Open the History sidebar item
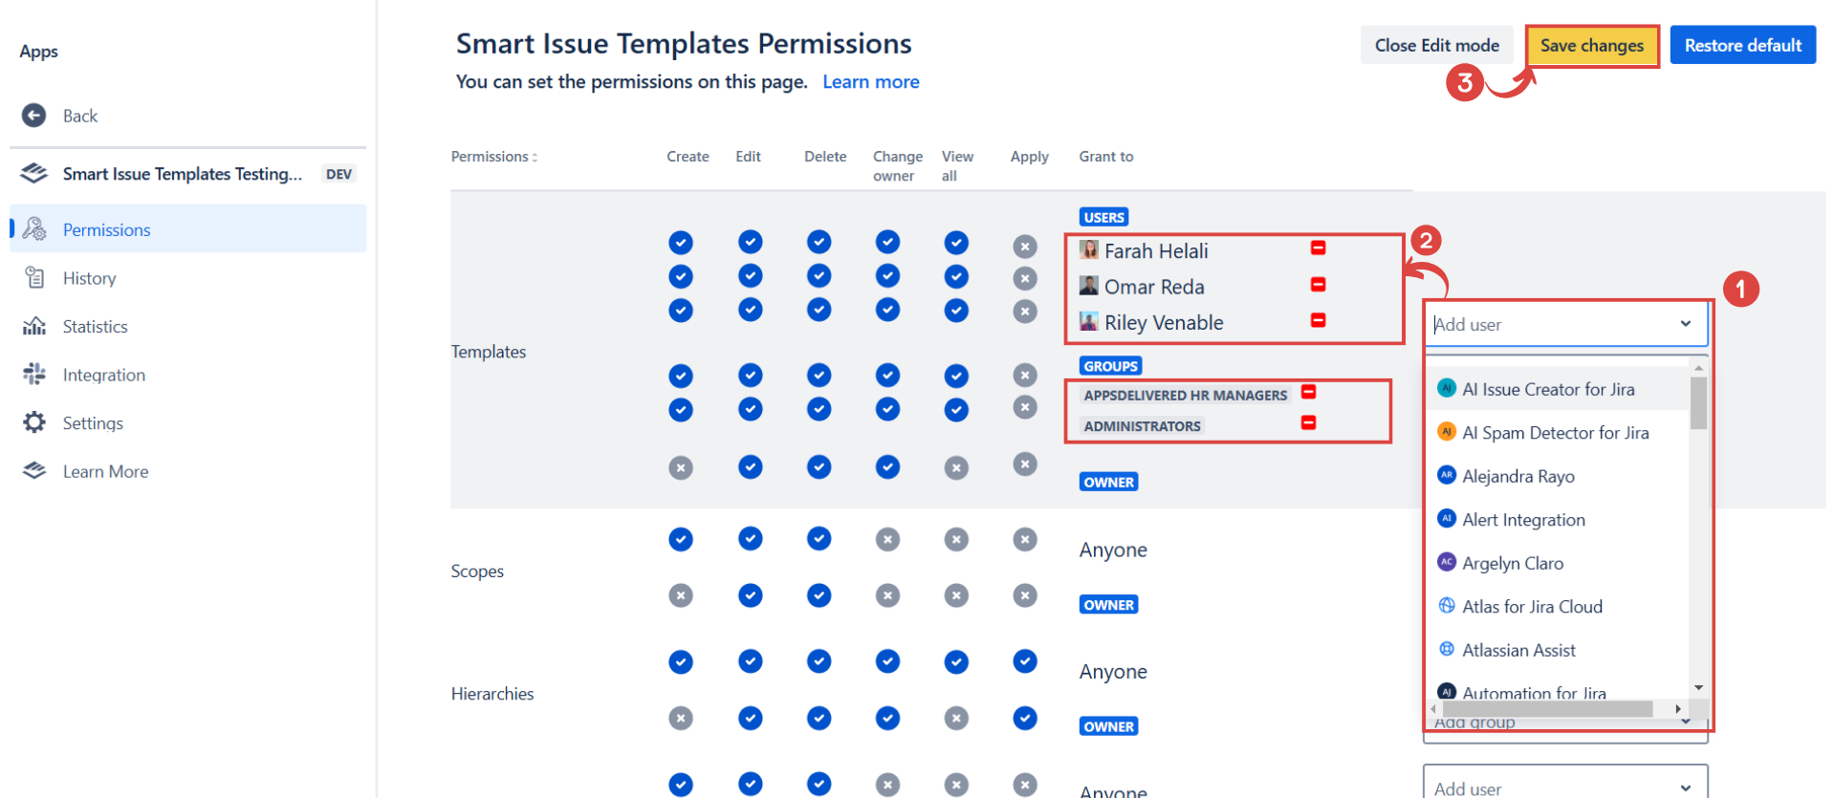The height and width of the screenshot is (798, 1834). tap(89, 278)
